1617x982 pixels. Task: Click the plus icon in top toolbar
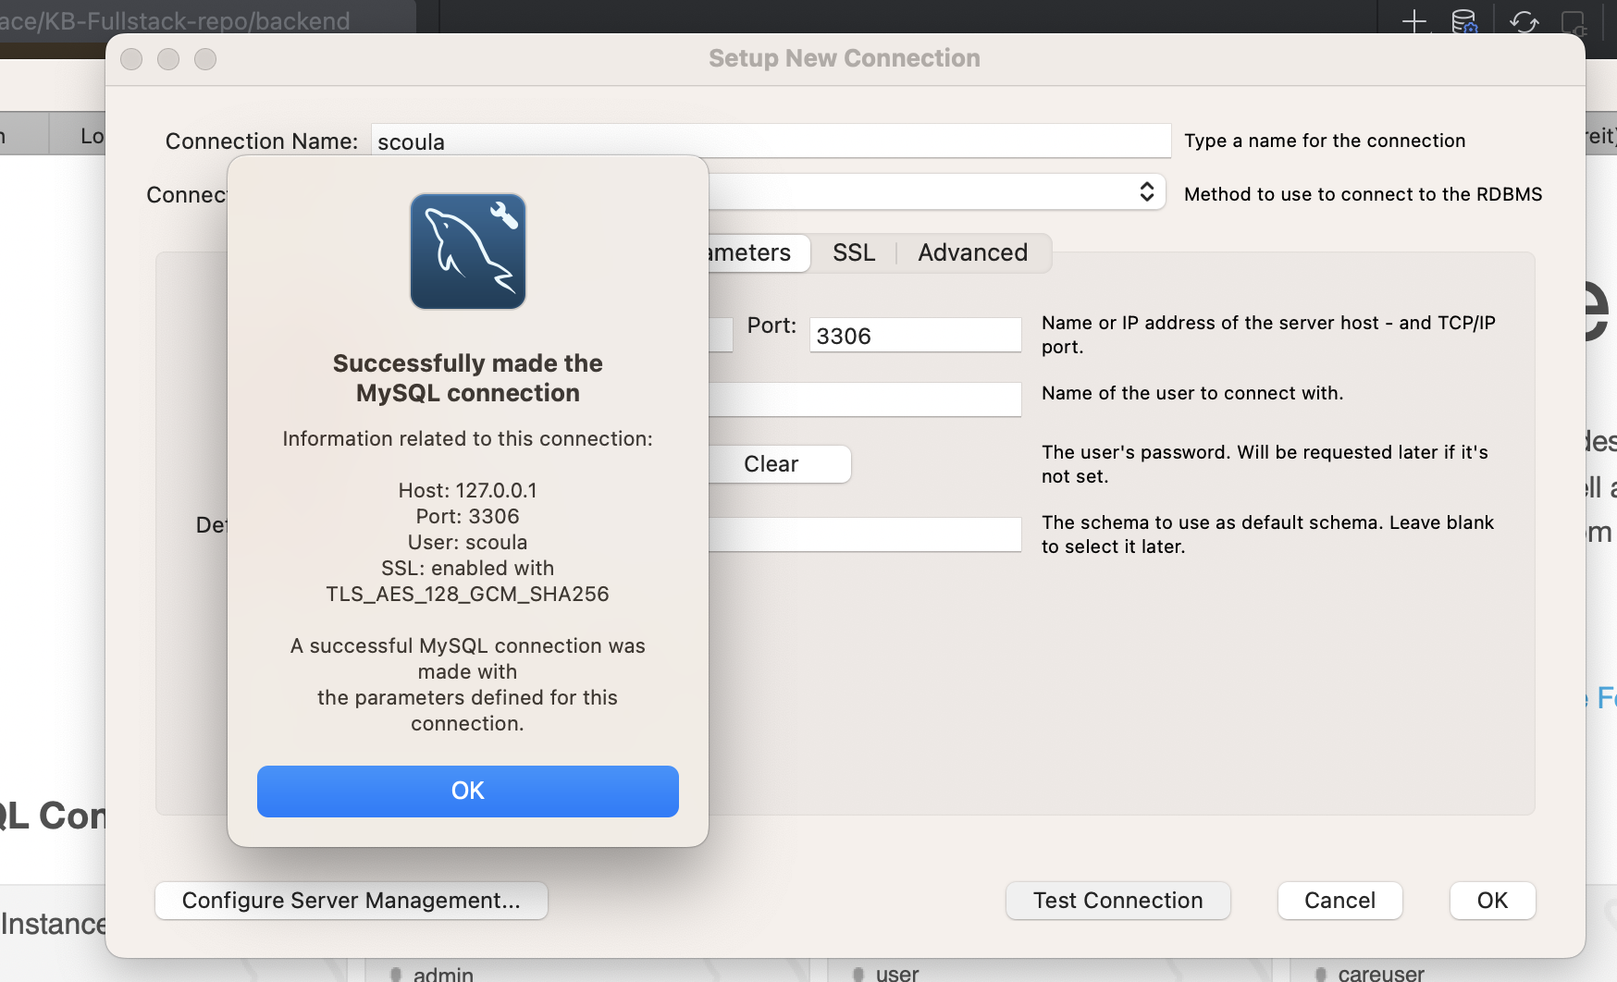(x=1414, y=21)
